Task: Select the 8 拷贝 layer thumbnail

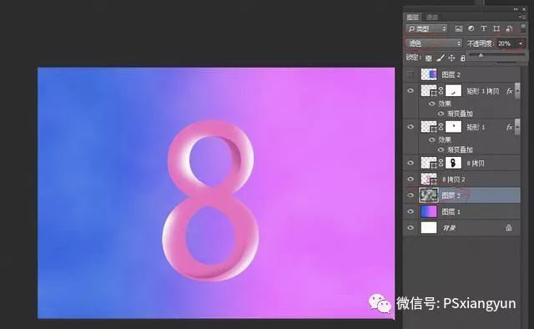Action: [x=429, y=163]
